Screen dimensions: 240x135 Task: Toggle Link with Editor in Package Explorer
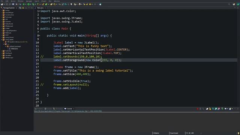click(x=23, y=8)
